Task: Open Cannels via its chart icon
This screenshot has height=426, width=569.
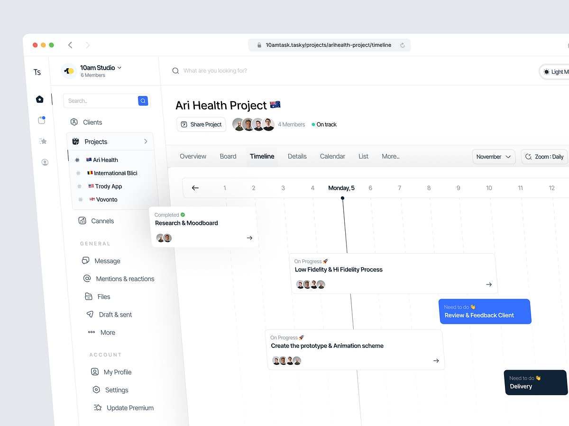Action: (83, 221)
